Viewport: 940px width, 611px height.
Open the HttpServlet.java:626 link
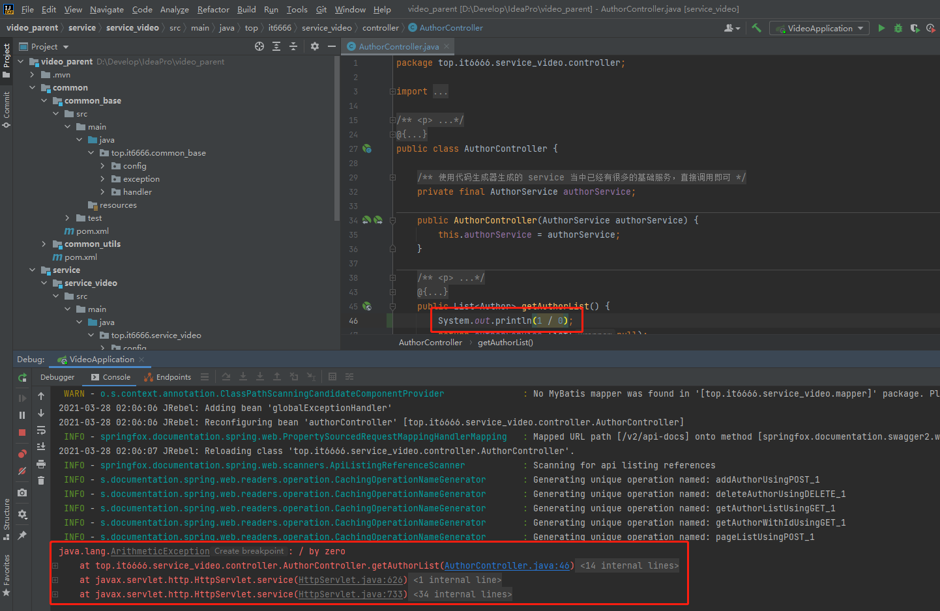351,580
